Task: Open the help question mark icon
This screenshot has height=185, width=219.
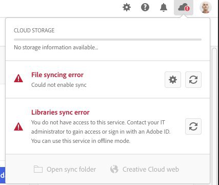Action: click(145, 8)
